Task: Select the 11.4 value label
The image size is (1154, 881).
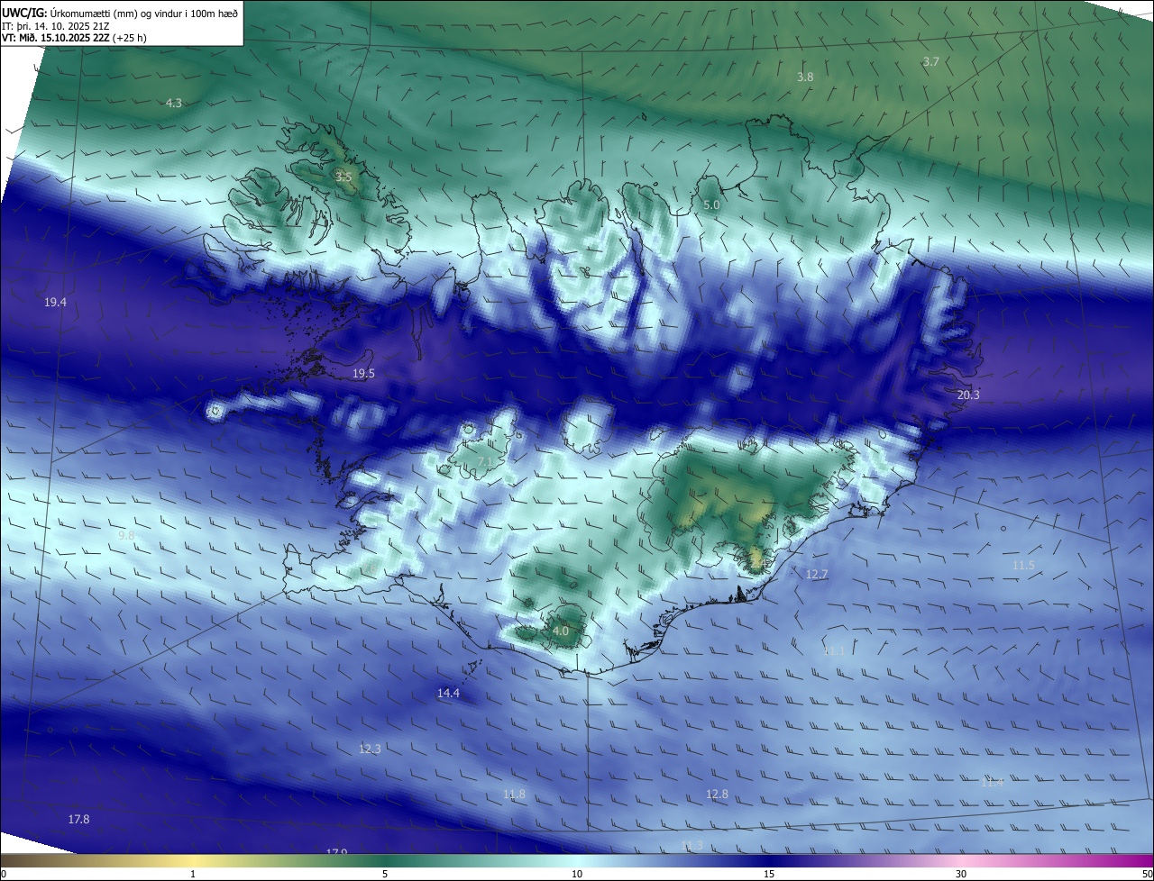Action: pyautogui.click(x=993, y=783)
